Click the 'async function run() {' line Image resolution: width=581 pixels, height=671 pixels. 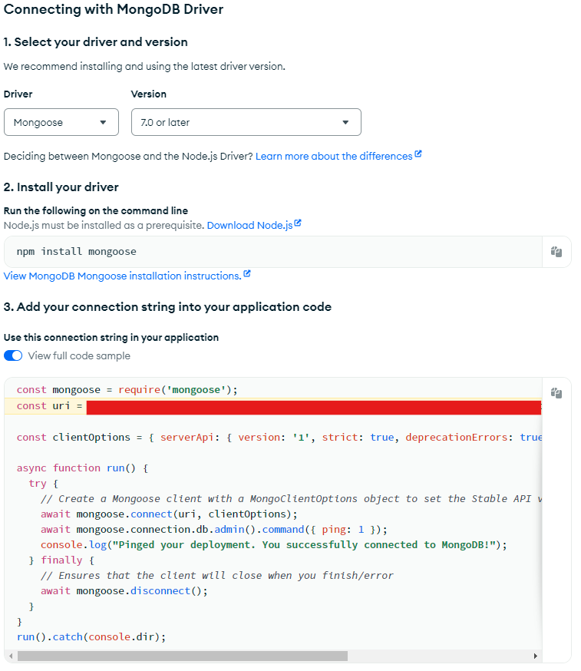(83, 468)
